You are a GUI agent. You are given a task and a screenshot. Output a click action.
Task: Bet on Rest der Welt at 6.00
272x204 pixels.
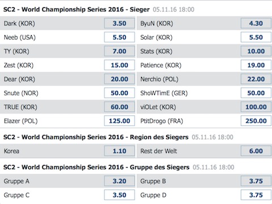point(256,151)
